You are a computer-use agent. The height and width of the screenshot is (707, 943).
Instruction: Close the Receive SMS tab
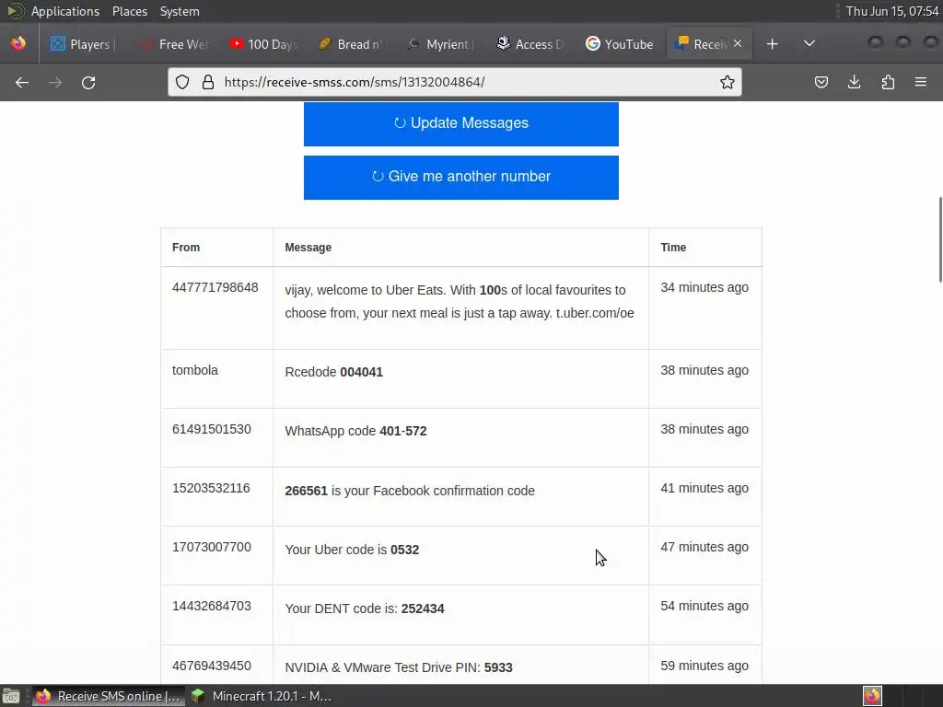(x=738, y=44)
